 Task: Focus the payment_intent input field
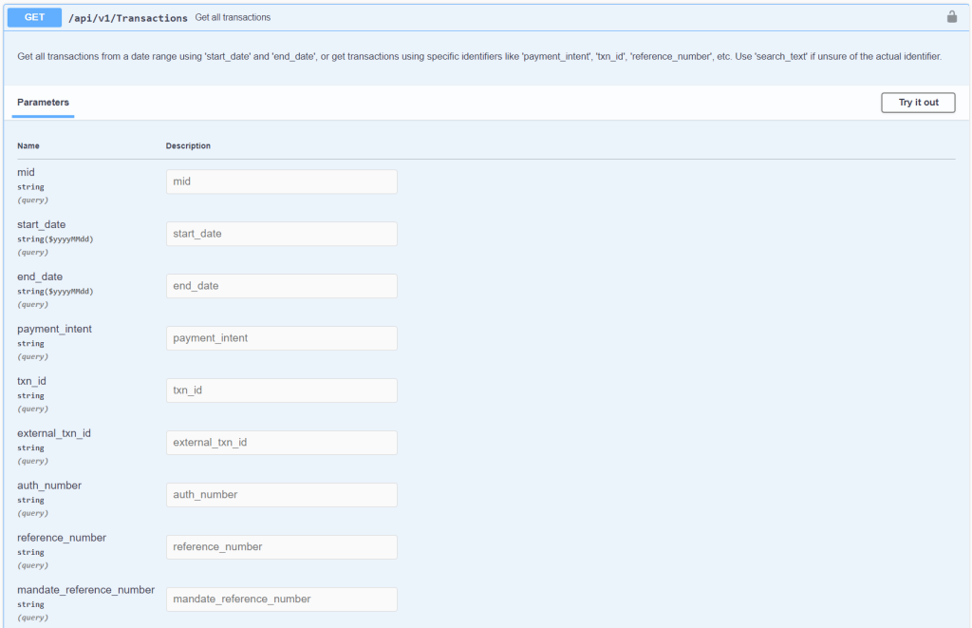coord(281,338)
